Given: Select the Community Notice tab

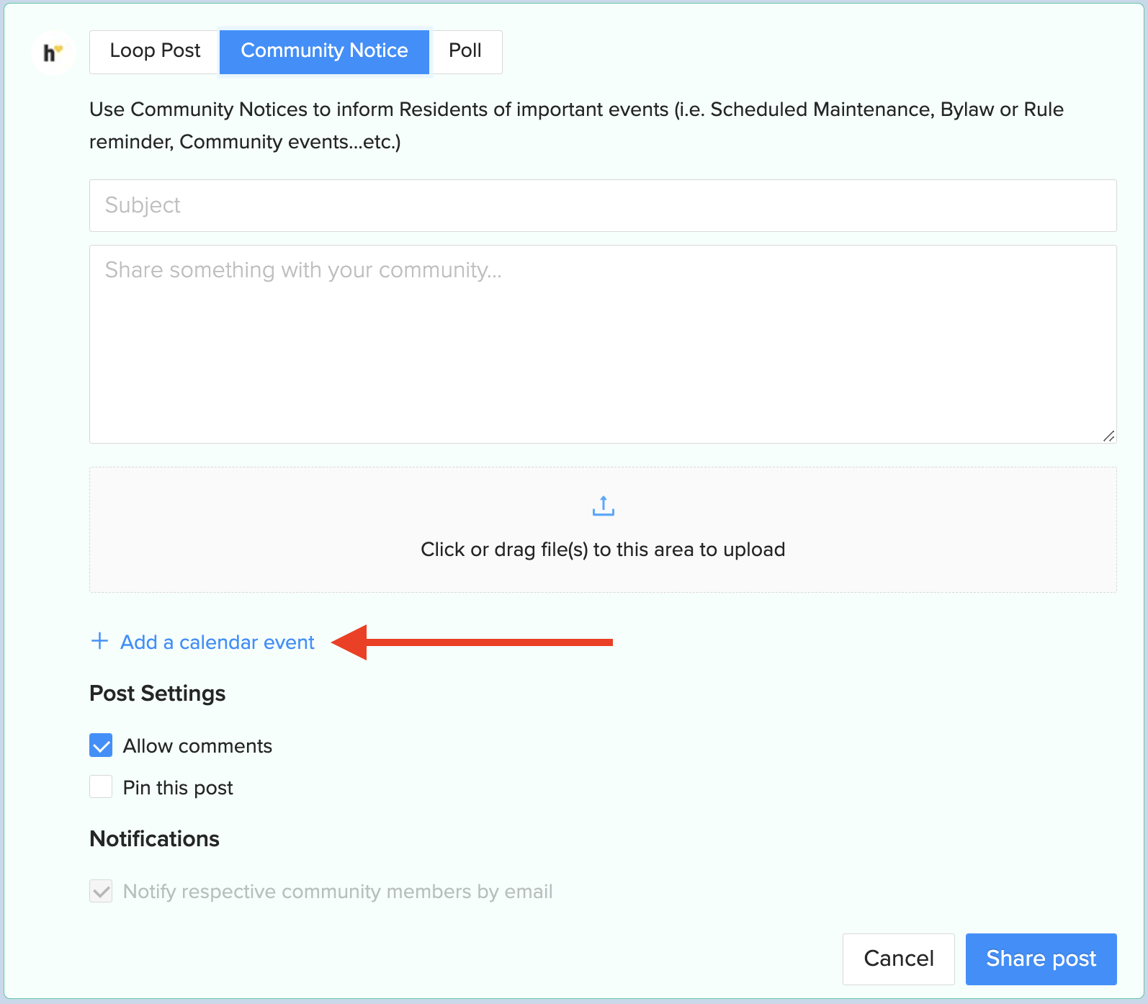Looking at the screenshot, I should pos(324,51).
